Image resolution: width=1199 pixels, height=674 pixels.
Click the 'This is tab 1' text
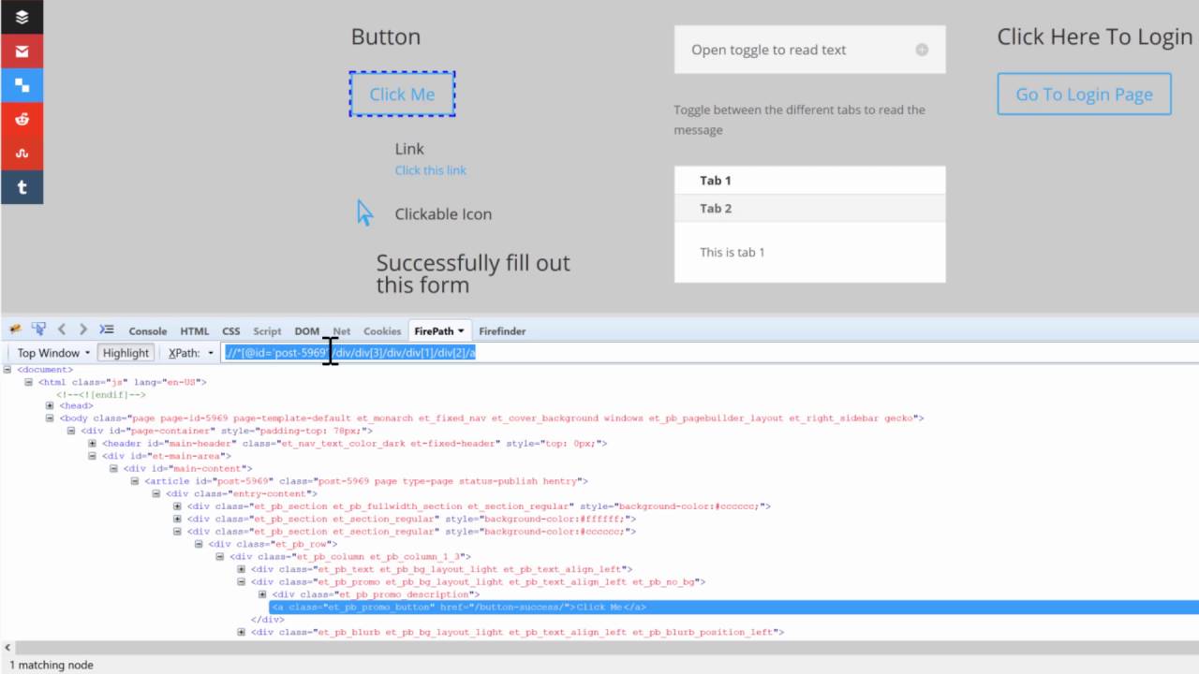click(x=733, y=252)
